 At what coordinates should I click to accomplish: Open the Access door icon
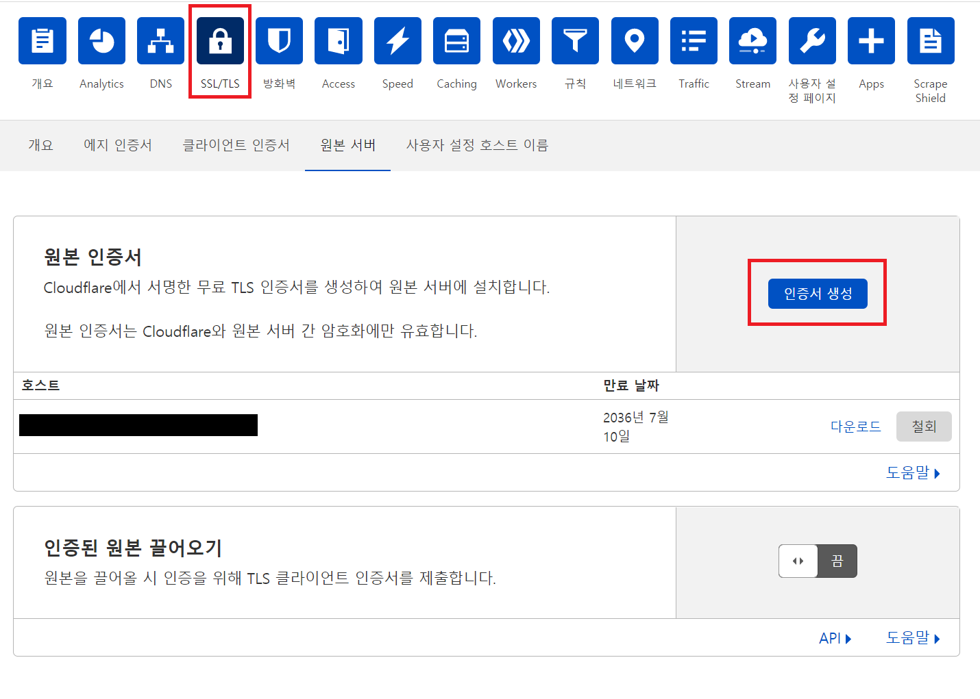339,41
